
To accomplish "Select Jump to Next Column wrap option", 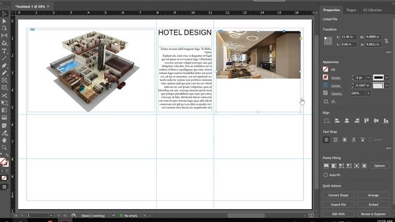I will [363, 139].
